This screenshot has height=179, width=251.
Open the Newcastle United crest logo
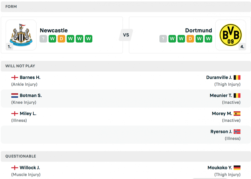click(21, 35)
